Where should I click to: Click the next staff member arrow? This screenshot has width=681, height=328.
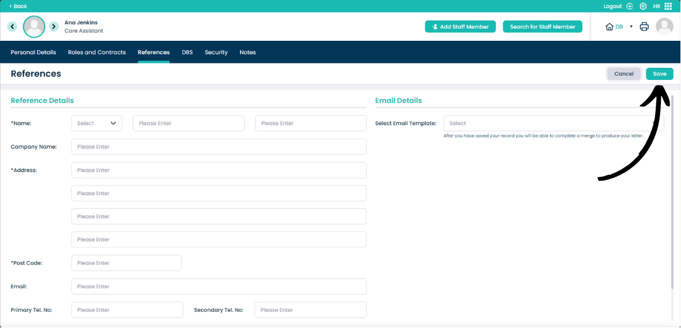54,26
